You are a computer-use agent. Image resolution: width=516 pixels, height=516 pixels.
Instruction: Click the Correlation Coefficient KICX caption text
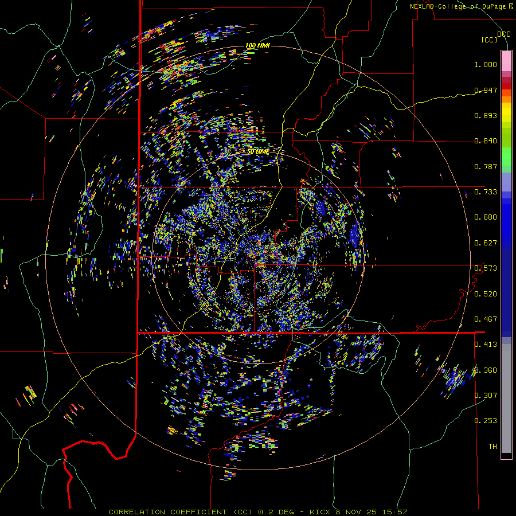pyautogui.click(x=258, y=512)
